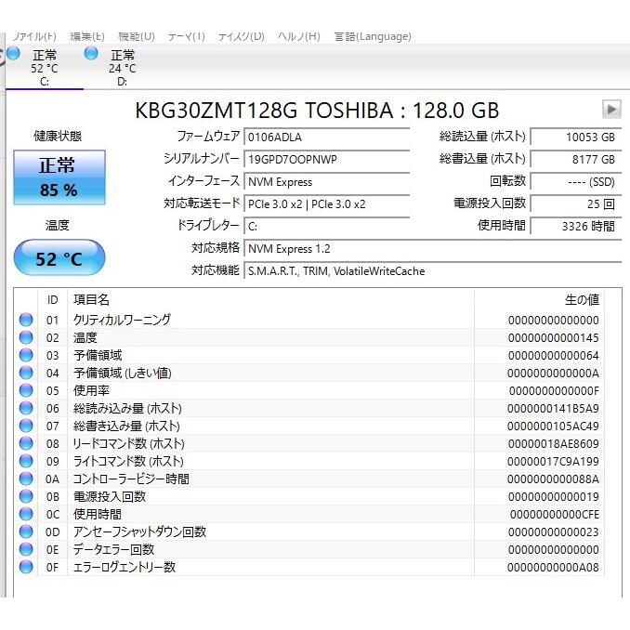630x630 pixels.
Task: Click status orb for 05 使用率 row
Action: coord(26,390)
